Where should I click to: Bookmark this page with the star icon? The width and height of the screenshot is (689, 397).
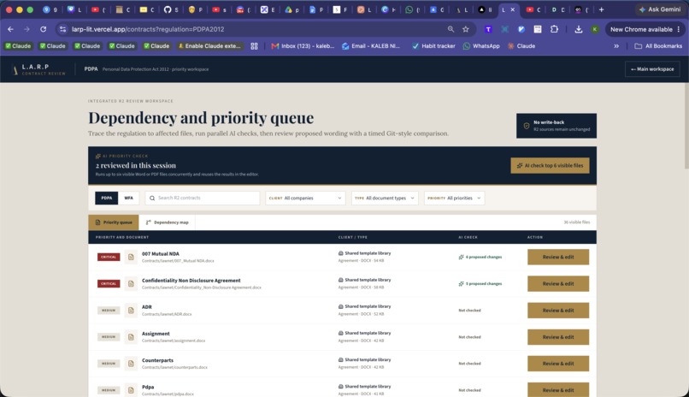pos(465,29)
